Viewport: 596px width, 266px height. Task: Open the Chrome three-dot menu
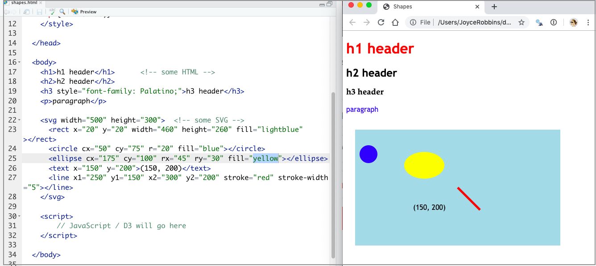point(589,22)
